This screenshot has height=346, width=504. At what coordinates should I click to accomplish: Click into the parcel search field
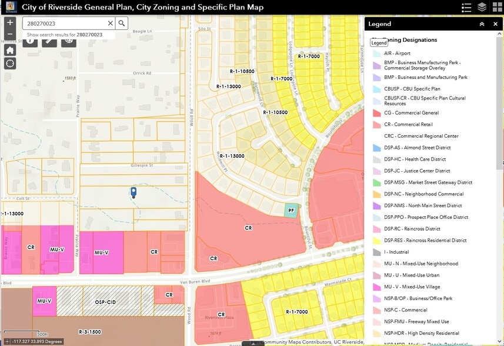(65, 24)
